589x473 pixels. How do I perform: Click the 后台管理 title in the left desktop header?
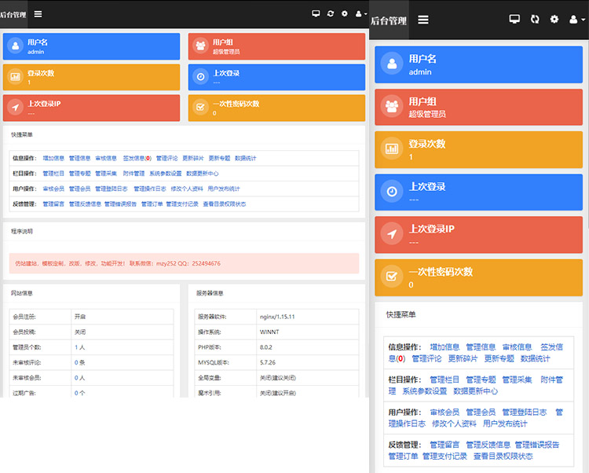click(13, 14)
